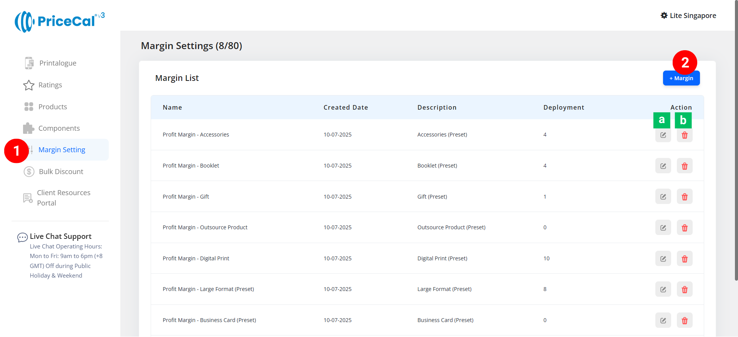Click trash icon for Outsource Product margin
Screen dimensions: 738x337
[x=684, y=228]
